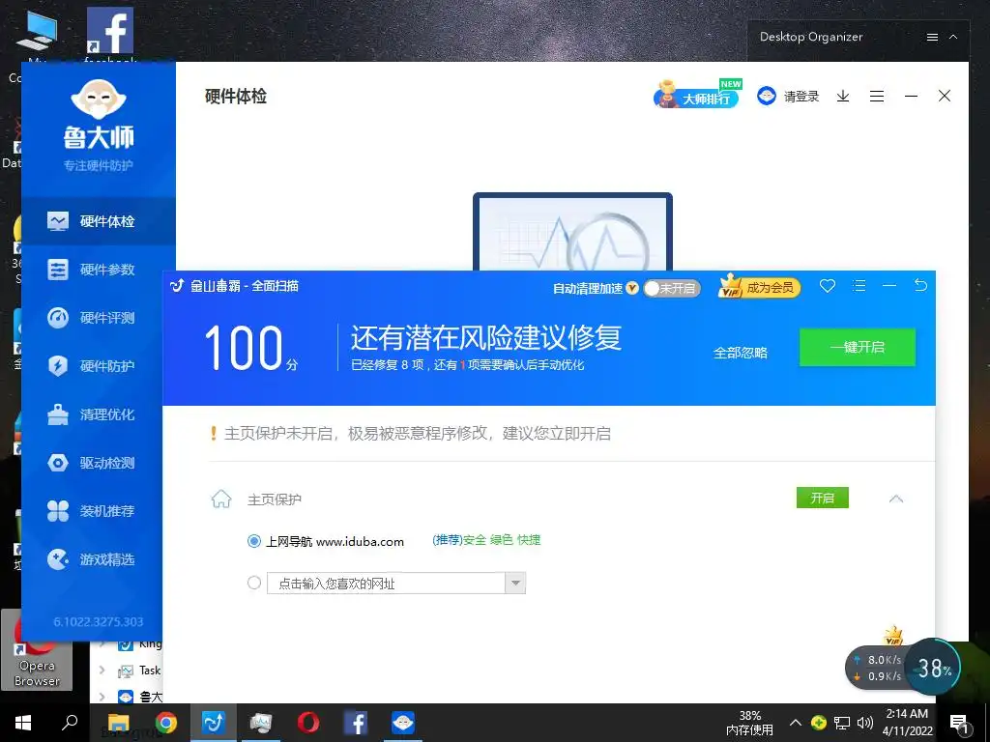Click the green 一键开启 button
This screenshot has width=990, height=742.
[858, 347]
